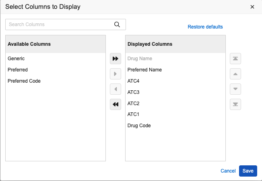This screenshot has height=181, width=262.
Task: Click the move all right double-arrow button
Action: coord(116,59)
